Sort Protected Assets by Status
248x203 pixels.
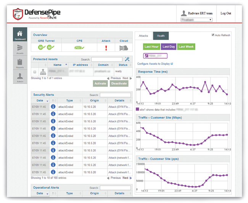tap(123, 65)
